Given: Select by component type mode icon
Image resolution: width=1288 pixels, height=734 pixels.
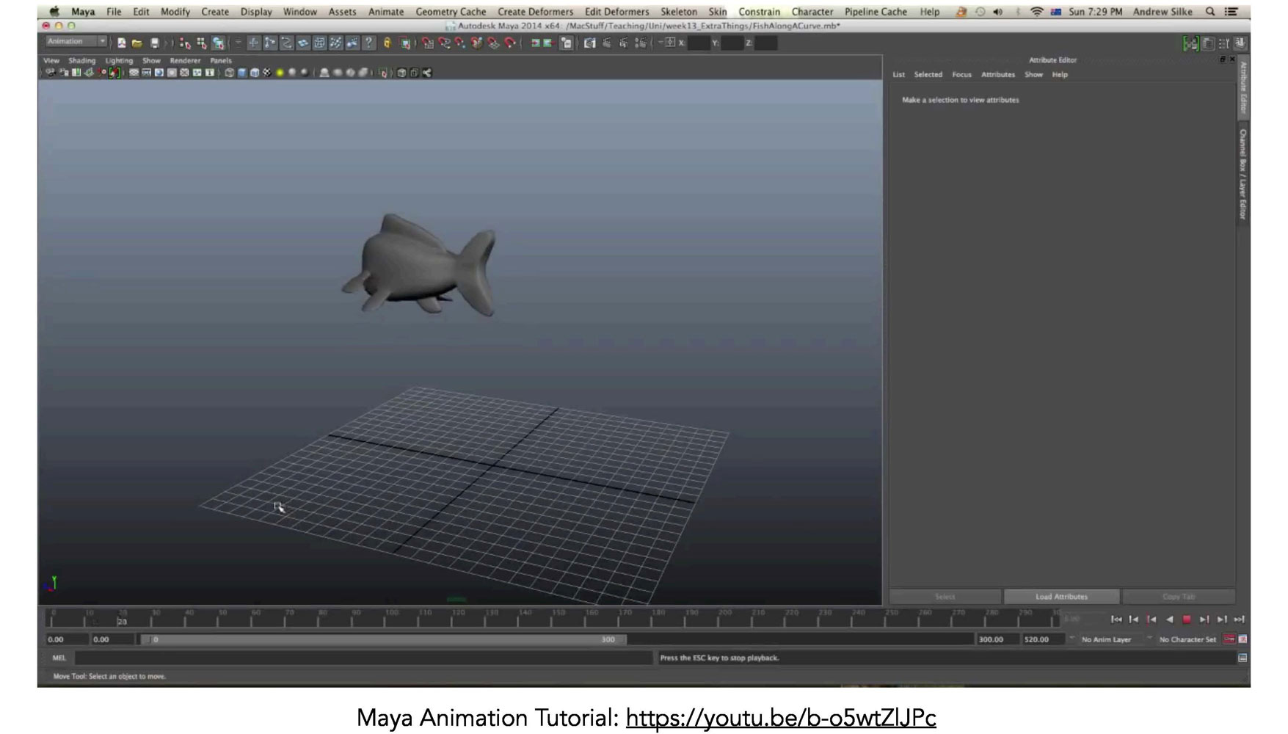Looking at the screenshot, I should 217,43.
